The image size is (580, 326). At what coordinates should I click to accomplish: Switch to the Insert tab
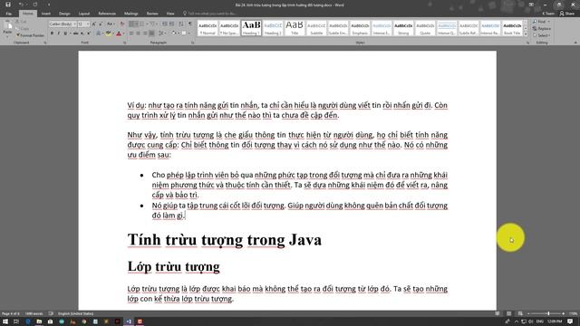[x=46, y=14]
